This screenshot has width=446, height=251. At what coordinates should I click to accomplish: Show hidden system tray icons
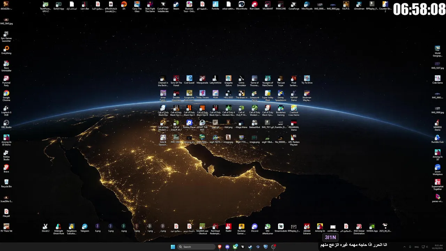coord(404,247)
